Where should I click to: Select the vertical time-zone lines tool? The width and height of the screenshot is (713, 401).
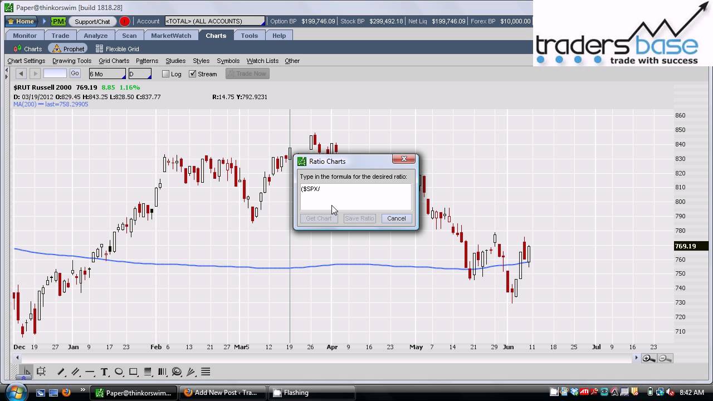pos(162,371)
